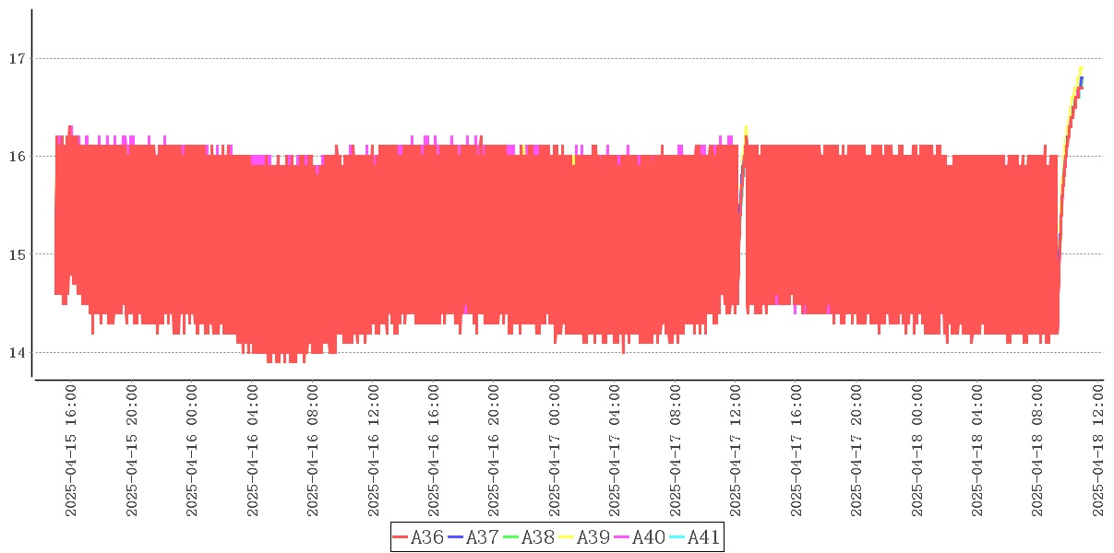Screen dimensions: 1114x553
Task: Click the yellow A39 legend color line
Action: [567, 537]
